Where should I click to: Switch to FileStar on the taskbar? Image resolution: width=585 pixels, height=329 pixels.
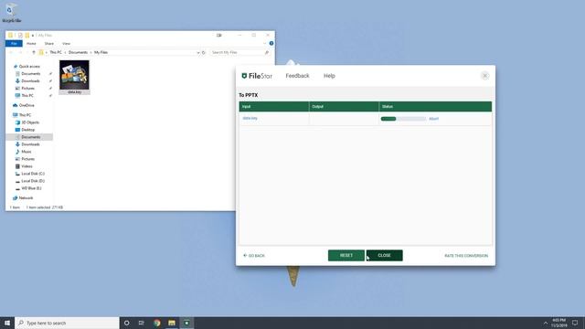186,323
